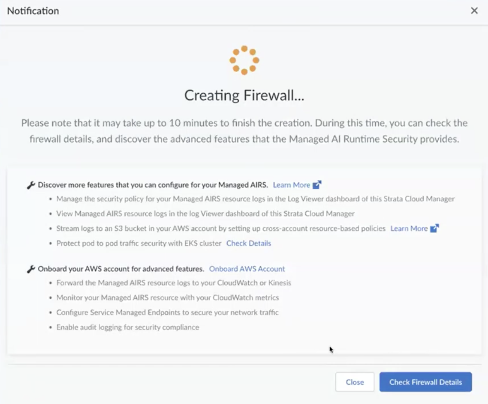Image resolution: width=488 pixels, height=404 pixels.
Task: Click the Close button
Action: 355,382
